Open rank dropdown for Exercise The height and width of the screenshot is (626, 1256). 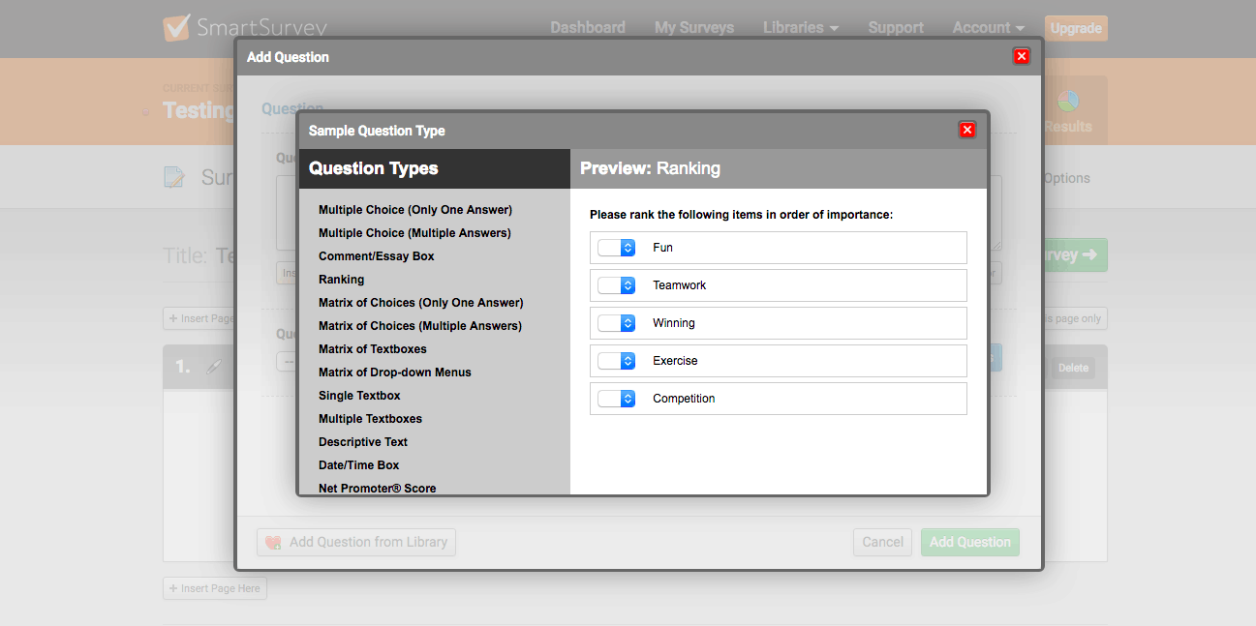[616, 361]
